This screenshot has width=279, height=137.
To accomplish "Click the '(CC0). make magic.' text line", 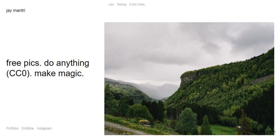I will (x=45, y=73).
